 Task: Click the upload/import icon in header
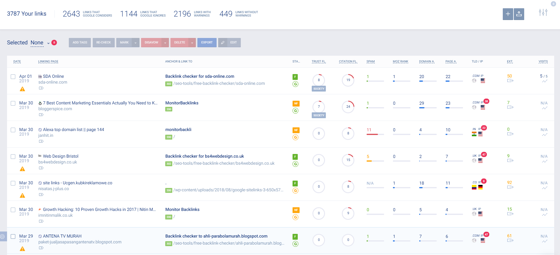[x=519, y=14]
